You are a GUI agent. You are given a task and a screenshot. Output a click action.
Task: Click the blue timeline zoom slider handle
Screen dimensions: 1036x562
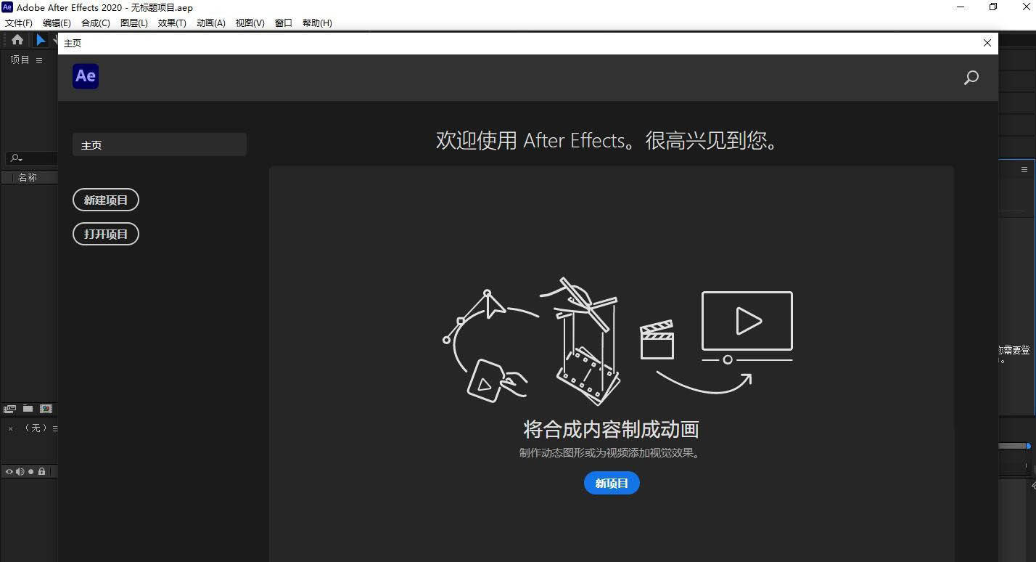[1028, 446]
